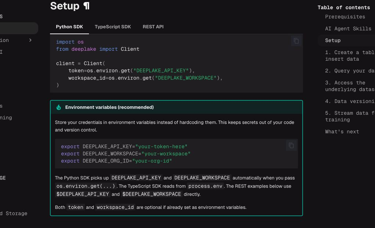This screenshot has width=375, height=228.
Task: Open the sidebar item ending in 'ning'
Action: coord(6,118)
